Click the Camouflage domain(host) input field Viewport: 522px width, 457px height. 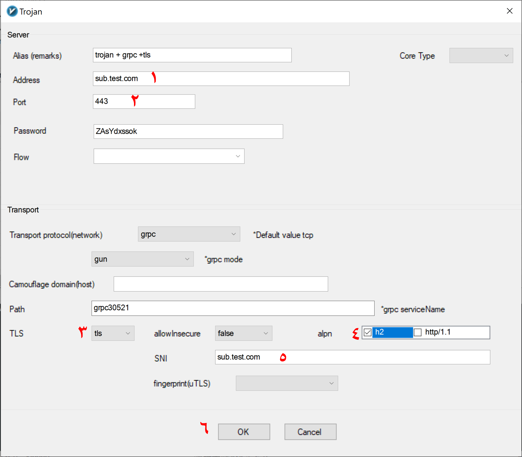click(x=221, y=284)
